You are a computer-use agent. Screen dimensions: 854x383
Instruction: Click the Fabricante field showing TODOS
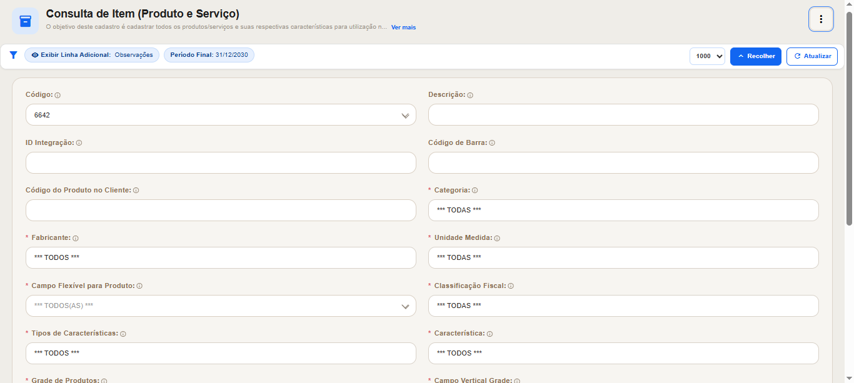(221, 257)
